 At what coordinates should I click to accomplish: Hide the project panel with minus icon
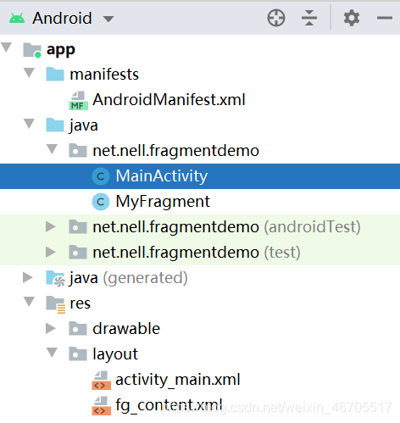point(385,18)
